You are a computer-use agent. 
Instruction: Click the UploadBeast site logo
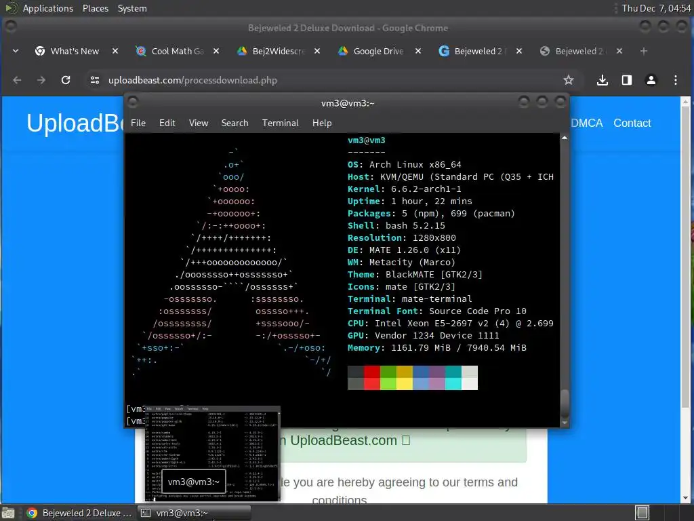click(x=75, y=123)
